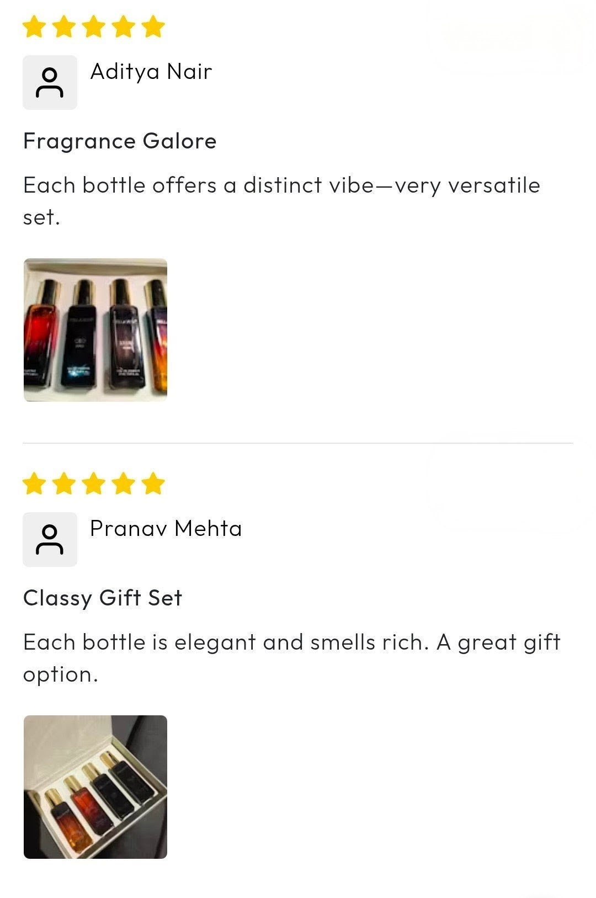
Task: Select the "Fragrance Galore" review title
Action: pos(120,141)
